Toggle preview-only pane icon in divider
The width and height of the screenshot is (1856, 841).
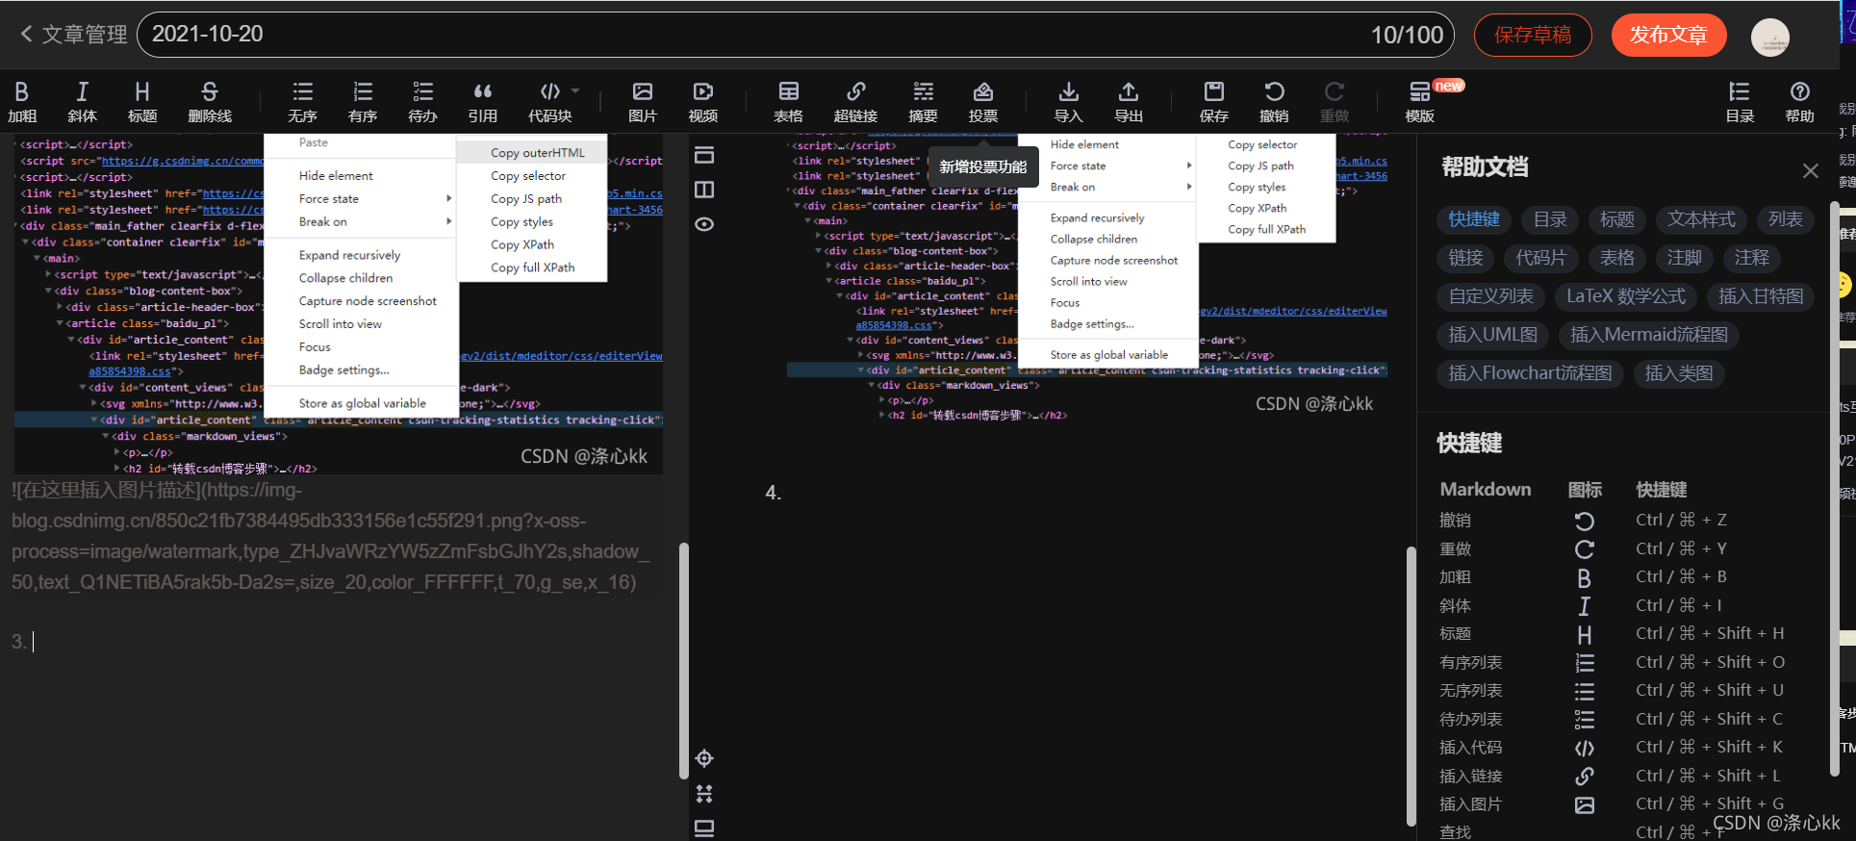pos(704,155)
